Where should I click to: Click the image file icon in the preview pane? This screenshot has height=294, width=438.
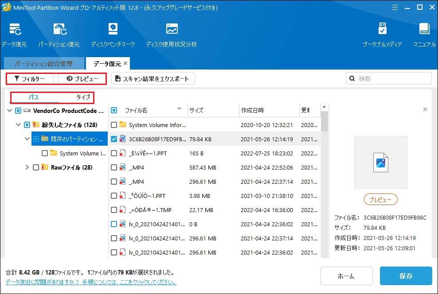pyautogui.click(x=381, y=162)
